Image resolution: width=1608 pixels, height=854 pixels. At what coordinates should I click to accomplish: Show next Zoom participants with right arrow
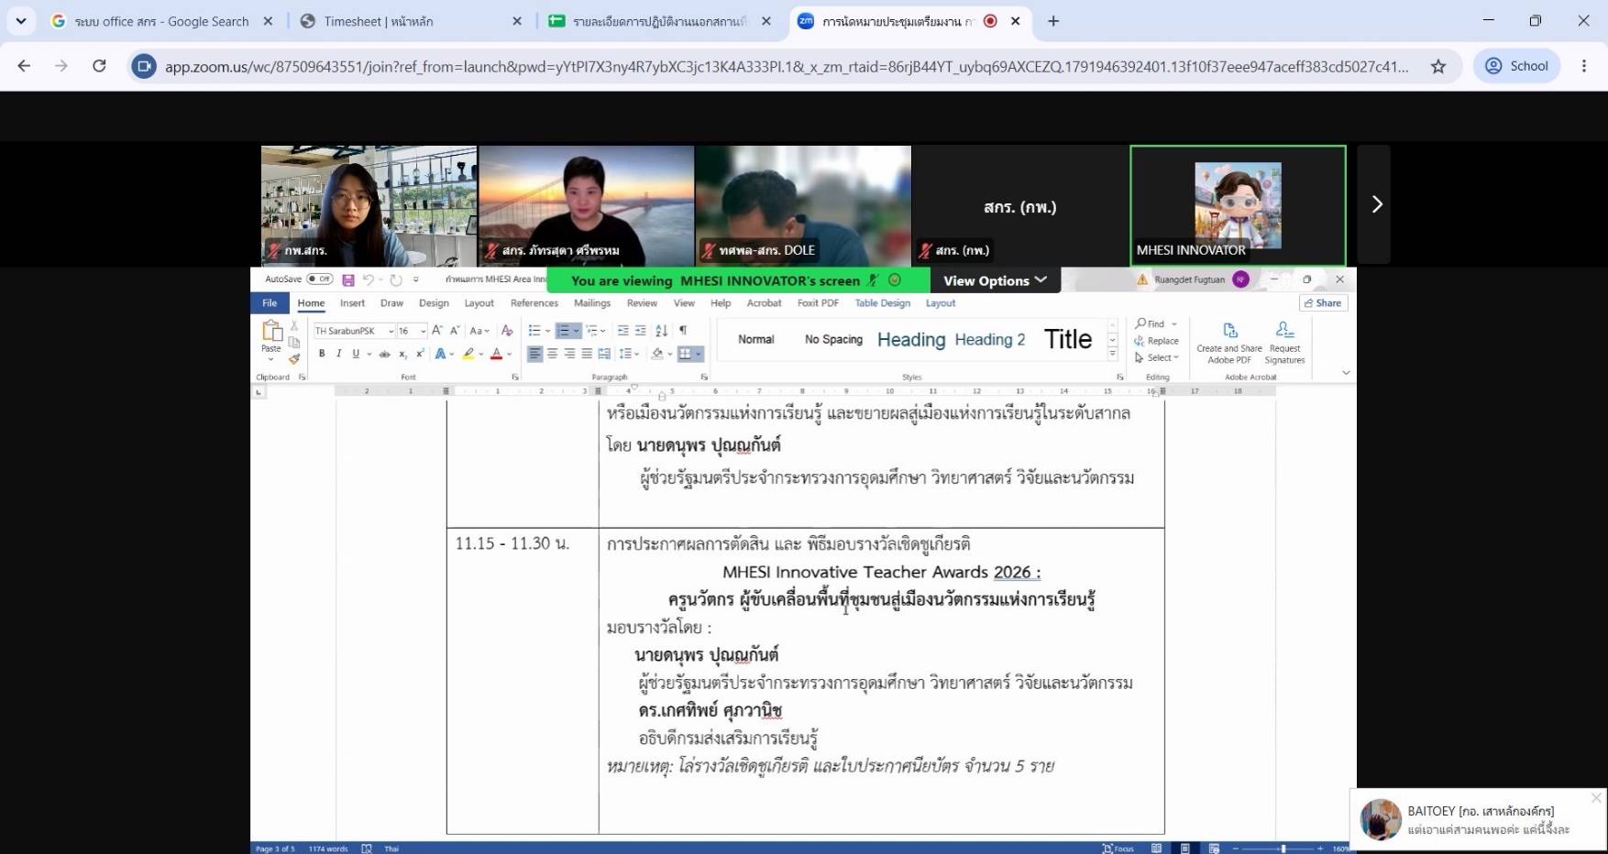1375,204
